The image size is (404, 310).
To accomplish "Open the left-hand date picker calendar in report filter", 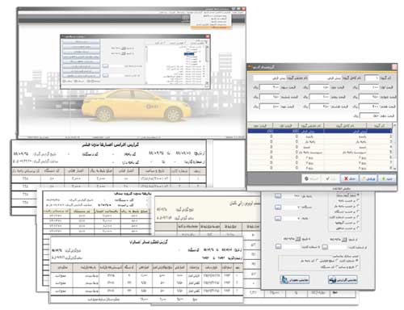I will [x=298, y=239].
